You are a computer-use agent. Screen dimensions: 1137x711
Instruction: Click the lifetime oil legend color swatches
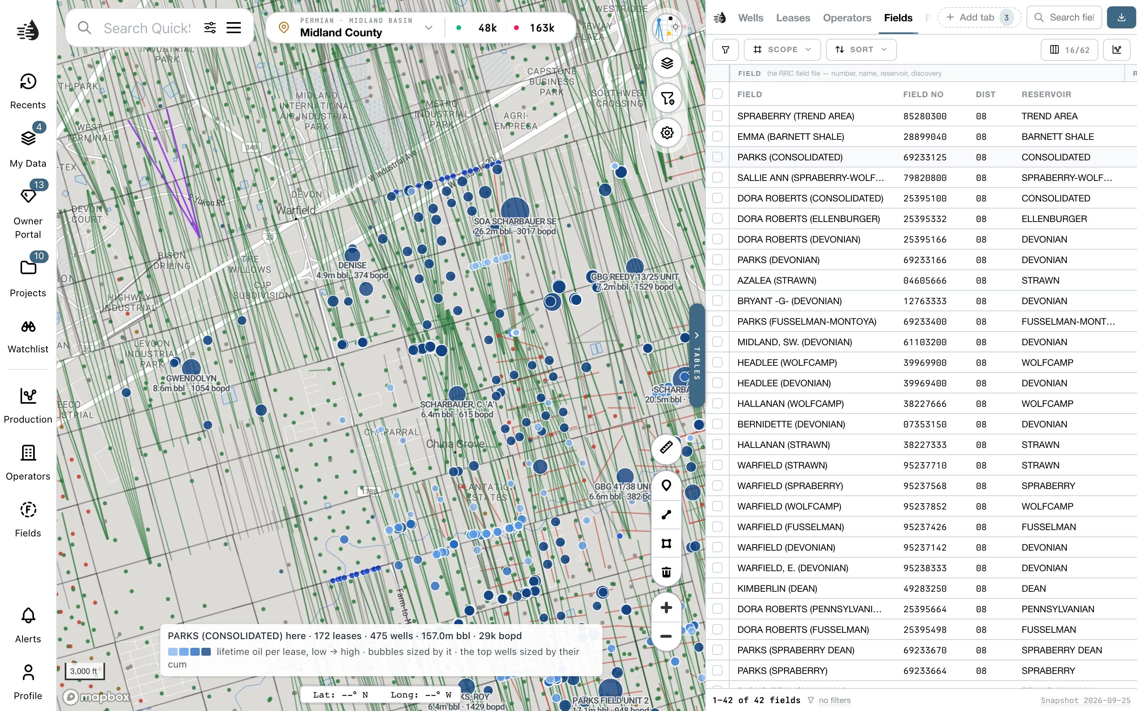click(189, 652)
